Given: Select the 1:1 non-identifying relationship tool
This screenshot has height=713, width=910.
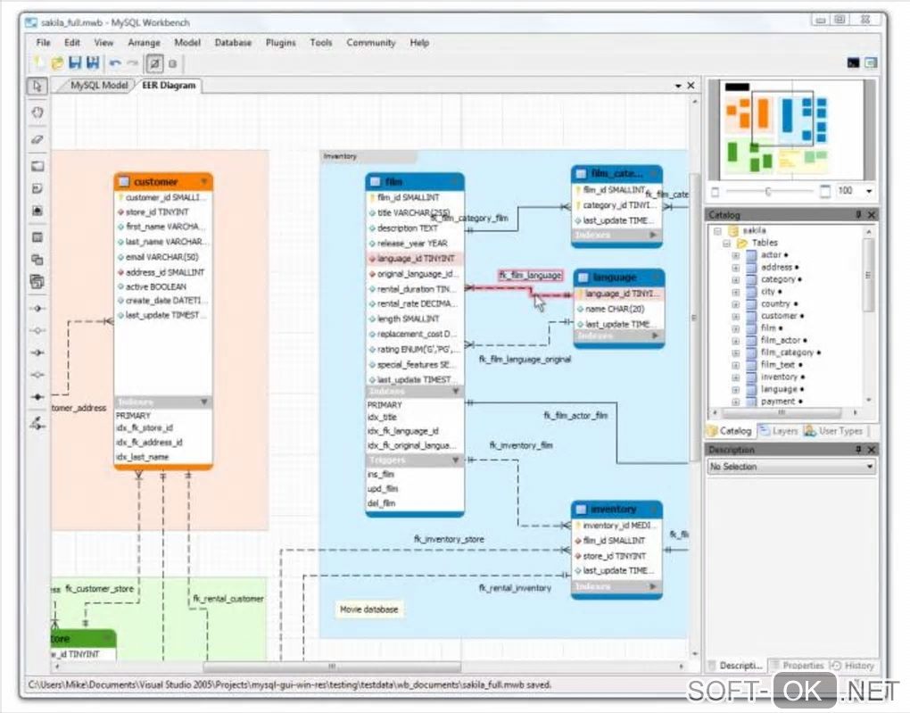Looking at the screenshot, I should [37, 308].
